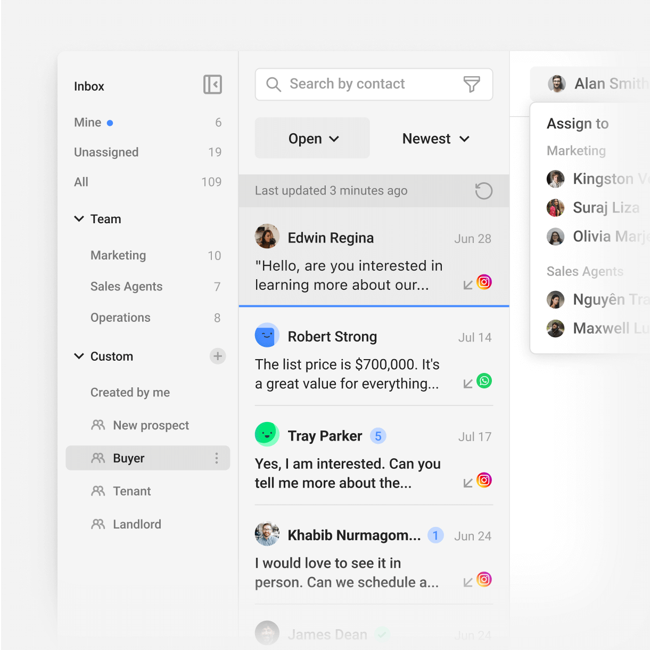
Task: Collapse the Custom section
Action: 79,356
